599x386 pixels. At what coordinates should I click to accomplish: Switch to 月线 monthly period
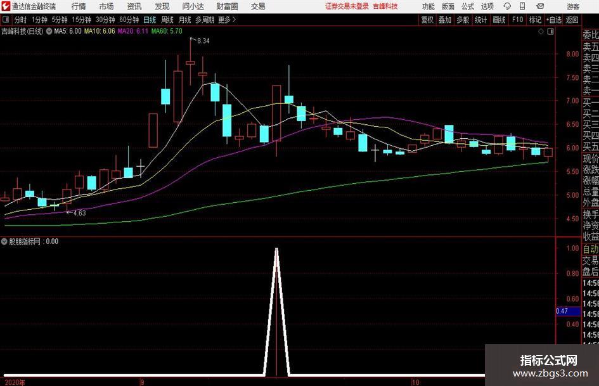(x=184, y=20)
